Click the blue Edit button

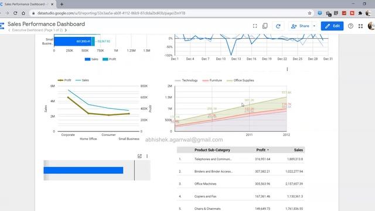point(332,26)
